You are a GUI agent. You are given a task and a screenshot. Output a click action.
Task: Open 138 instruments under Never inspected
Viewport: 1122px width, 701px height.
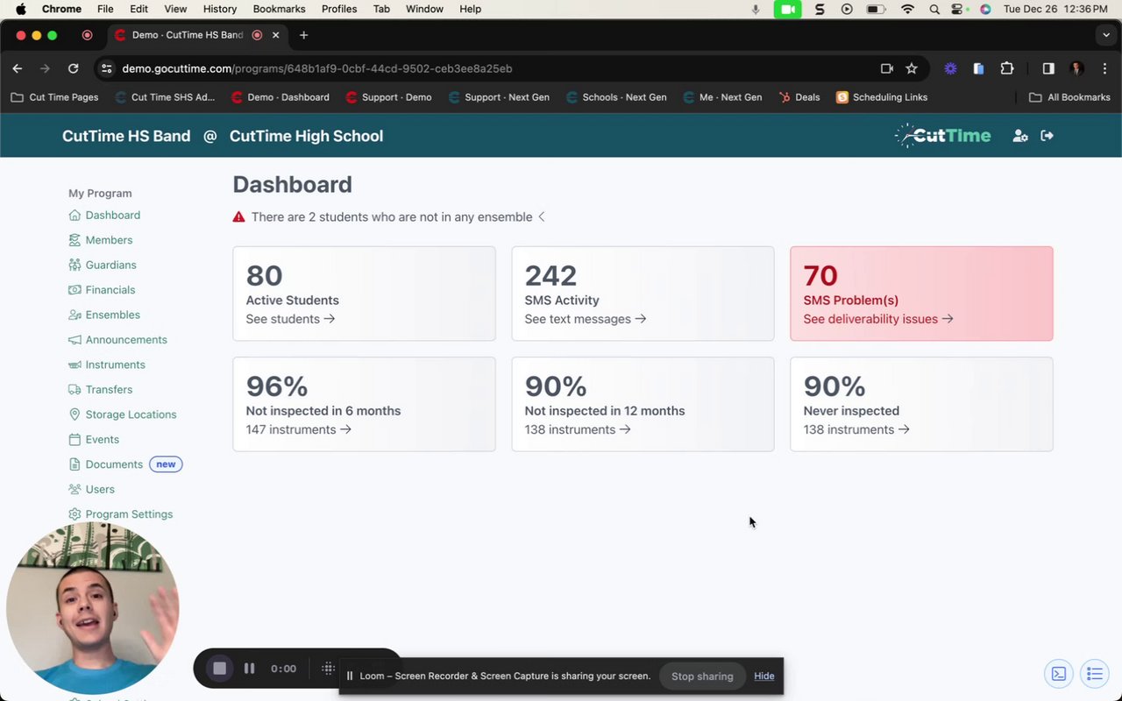click(856, 429)
